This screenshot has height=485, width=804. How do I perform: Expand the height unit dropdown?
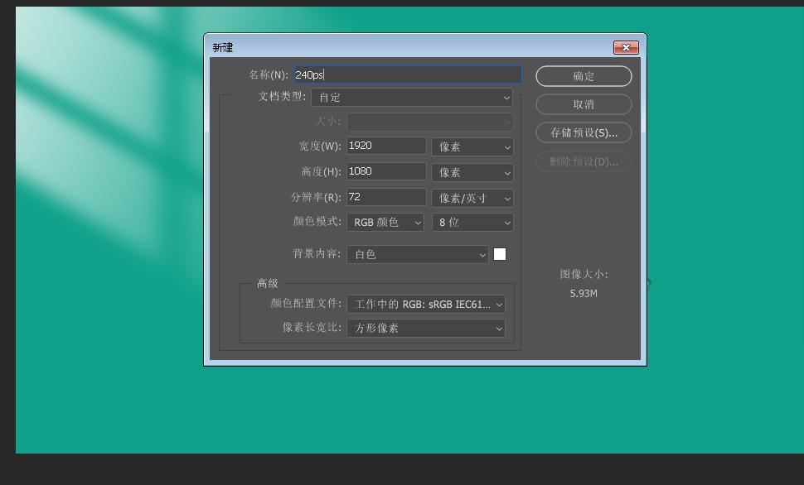472,173
